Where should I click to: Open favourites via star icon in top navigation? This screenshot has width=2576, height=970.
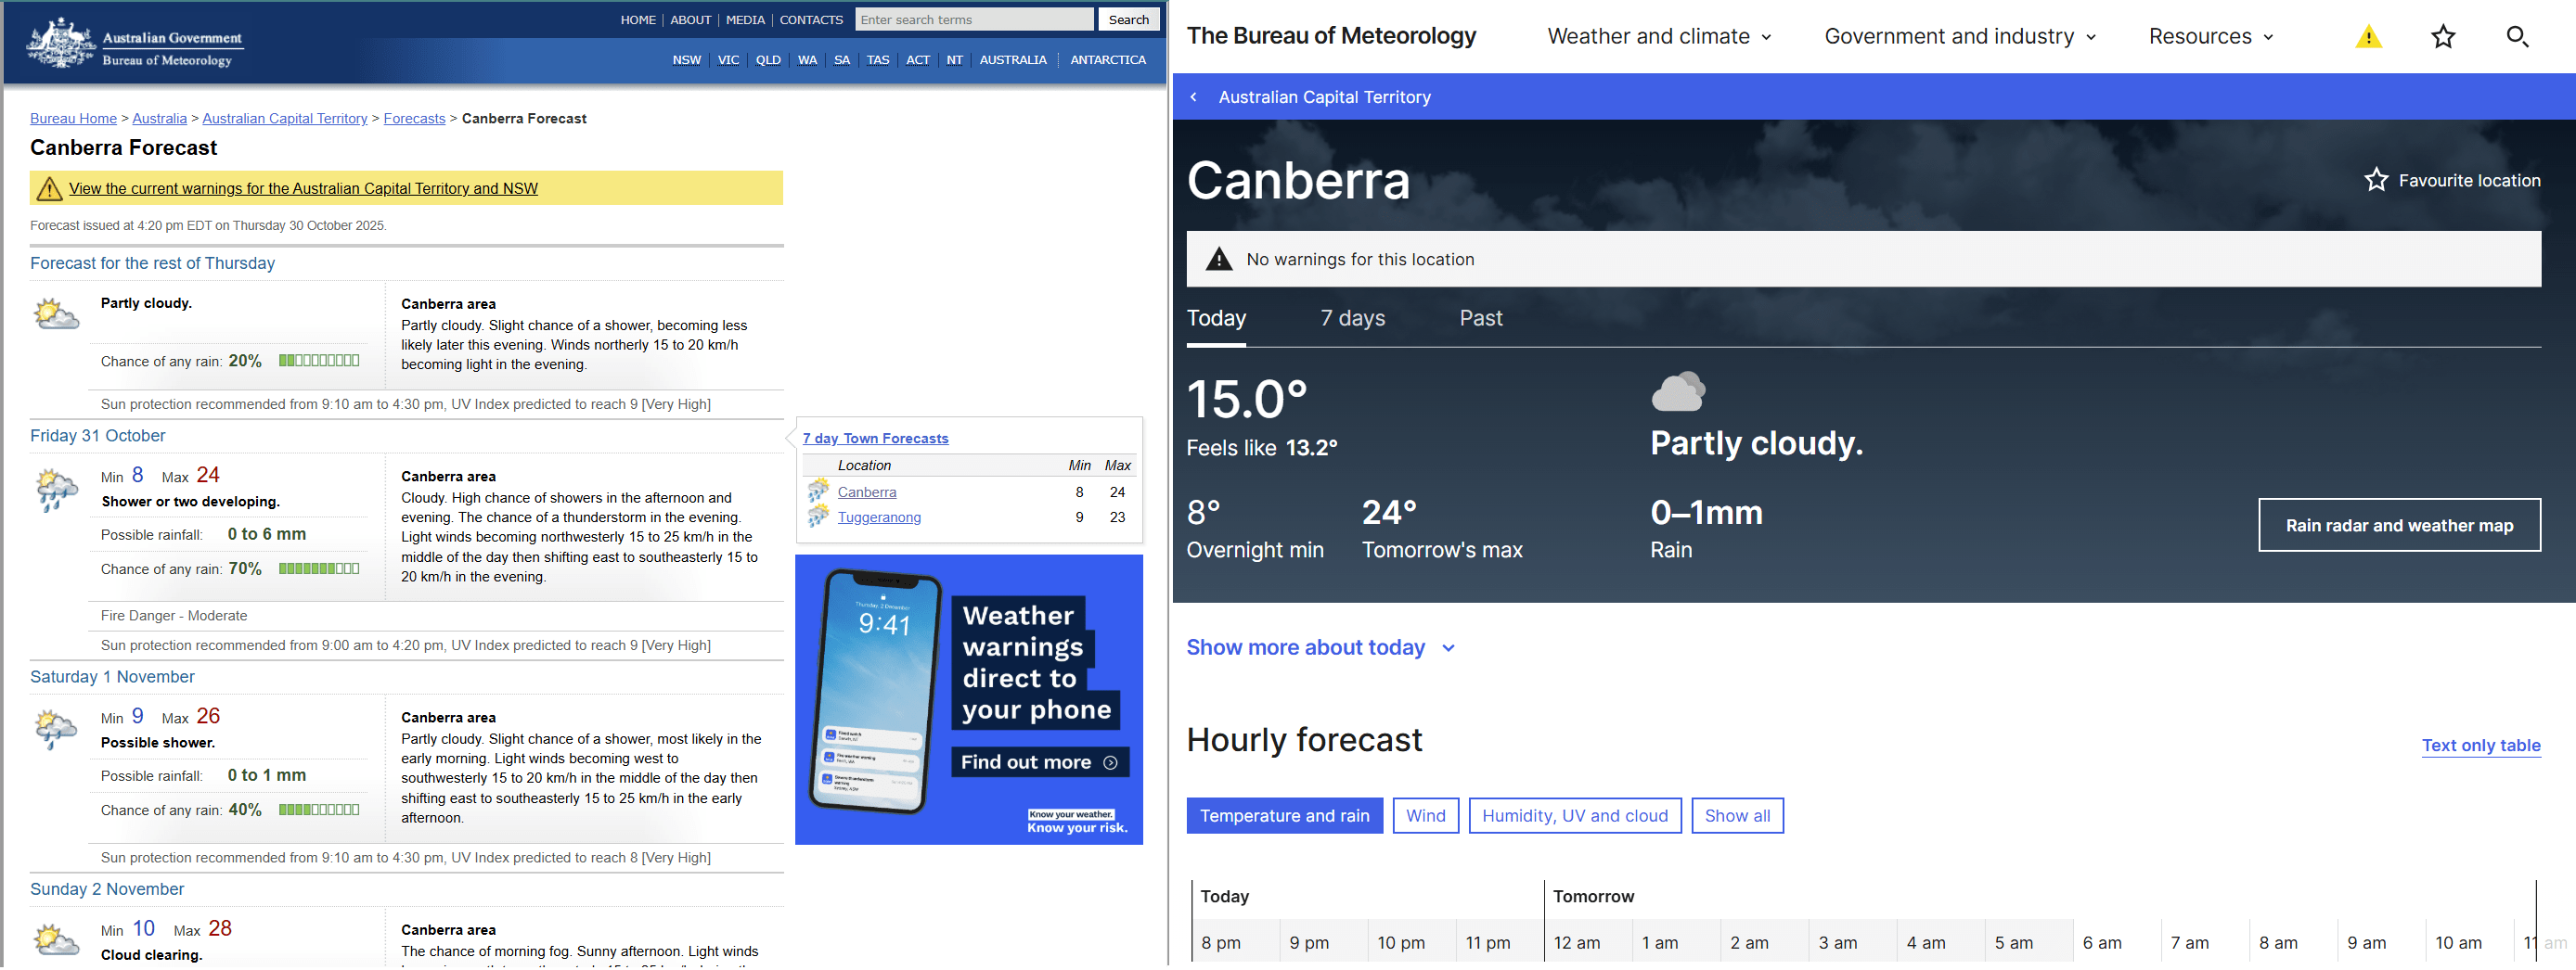(x=2443, y=37)
